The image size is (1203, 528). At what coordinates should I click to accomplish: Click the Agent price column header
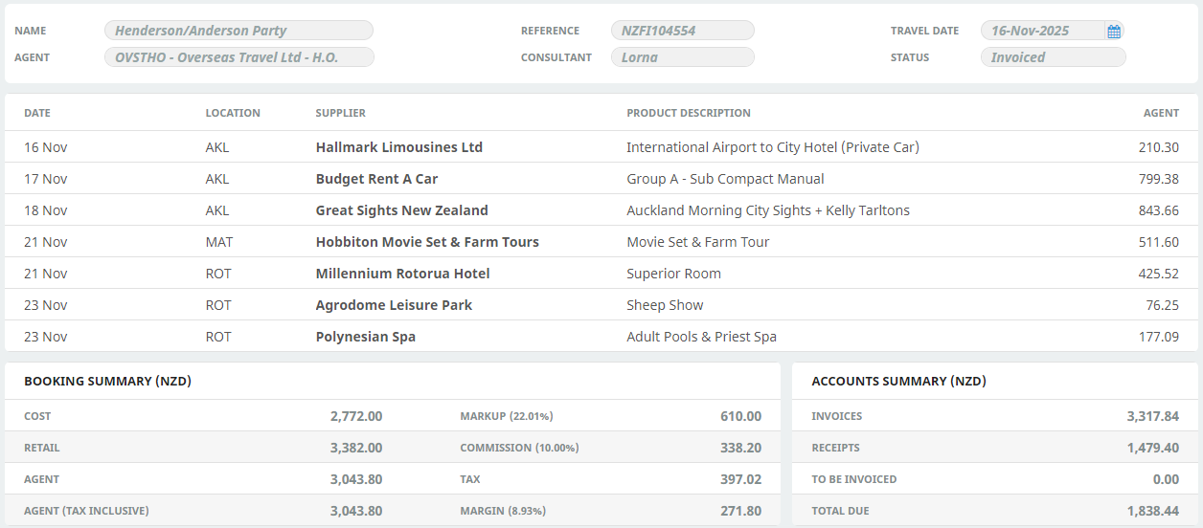pos(1161,113)
